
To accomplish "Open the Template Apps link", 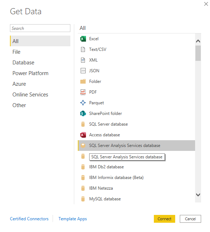I will 73,219.
